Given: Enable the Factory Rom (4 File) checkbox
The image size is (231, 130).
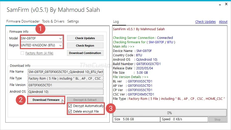Looking at the screenshot, I should point(22,53).
